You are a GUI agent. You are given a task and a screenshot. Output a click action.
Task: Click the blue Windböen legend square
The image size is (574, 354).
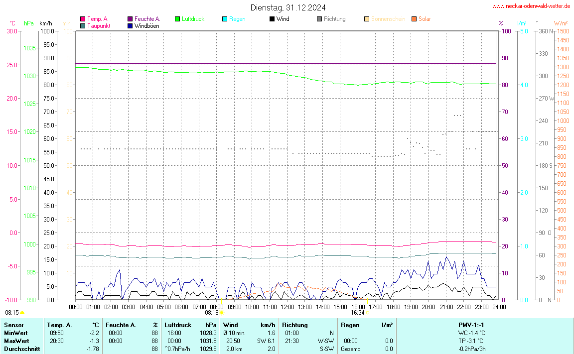coord(130,25)
